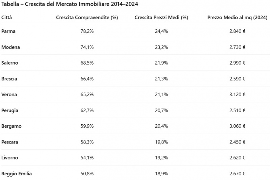Click the Crescita Prezzi Medi (%) header
This screenshot has height=180, width=270.
click(161, 17)
